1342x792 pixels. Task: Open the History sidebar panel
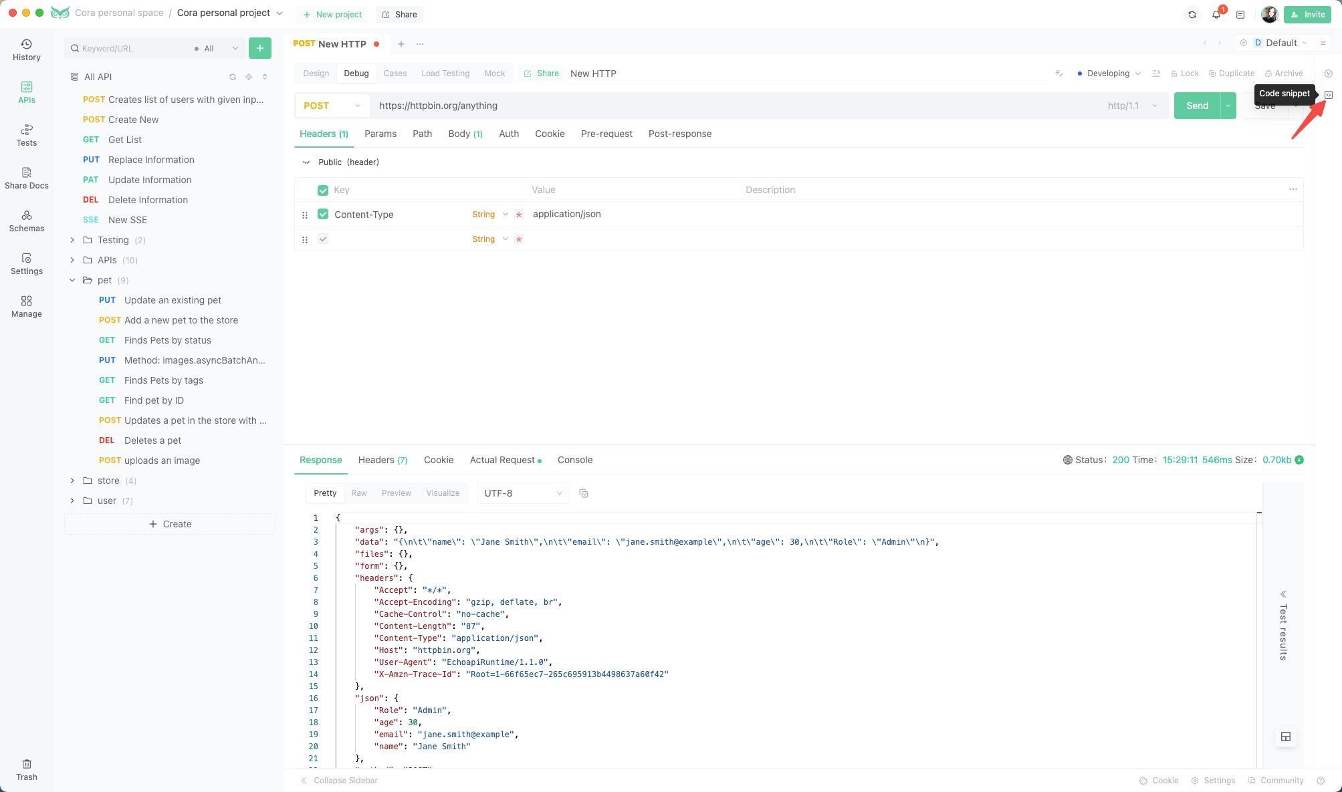[27, 49]
